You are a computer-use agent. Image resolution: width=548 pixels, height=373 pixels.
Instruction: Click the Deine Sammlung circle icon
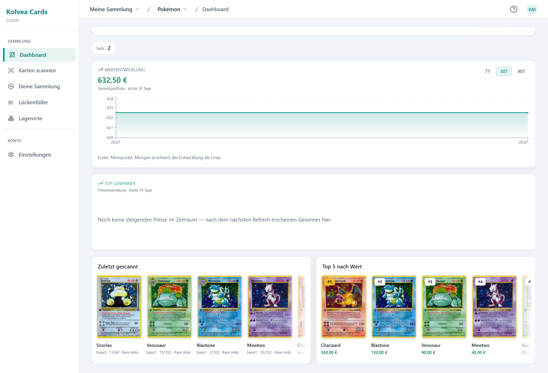11,87
